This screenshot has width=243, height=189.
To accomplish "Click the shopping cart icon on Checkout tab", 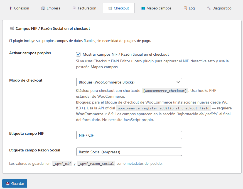I will [x=110, y=8].
